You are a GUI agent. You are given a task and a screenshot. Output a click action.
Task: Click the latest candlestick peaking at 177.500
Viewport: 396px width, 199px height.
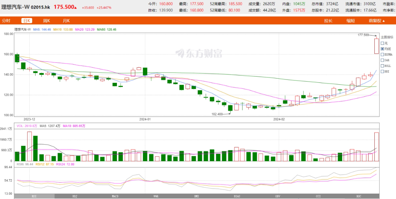[377, 46]
